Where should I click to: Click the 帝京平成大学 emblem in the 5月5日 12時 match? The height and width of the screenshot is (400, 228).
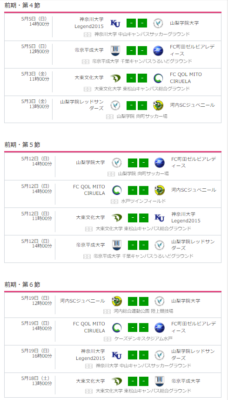(115, 50)
